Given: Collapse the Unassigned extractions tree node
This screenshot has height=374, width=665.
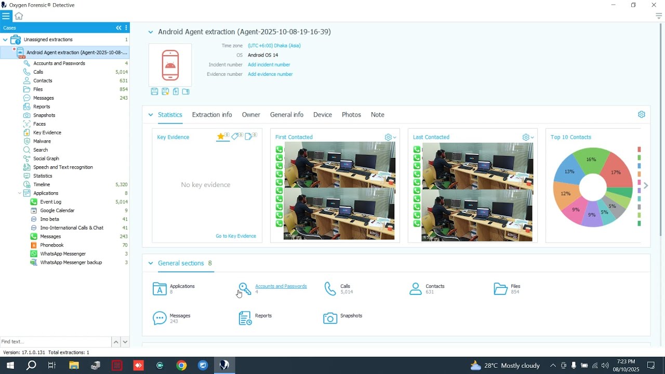Looking at the screenshot, I should coord(5,39).
